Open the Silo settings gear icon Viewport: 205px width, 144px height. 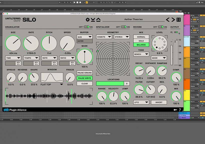[x=88, y=20]
